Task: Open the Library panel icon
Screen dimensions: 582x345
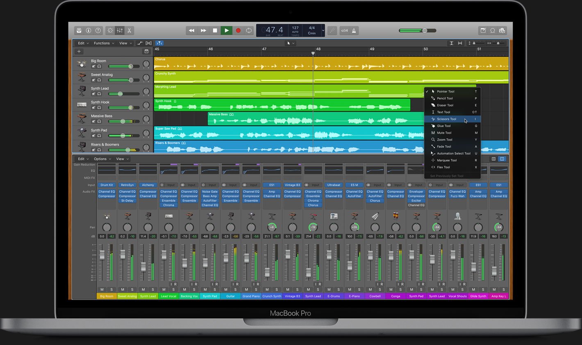Action: (79, 30)
